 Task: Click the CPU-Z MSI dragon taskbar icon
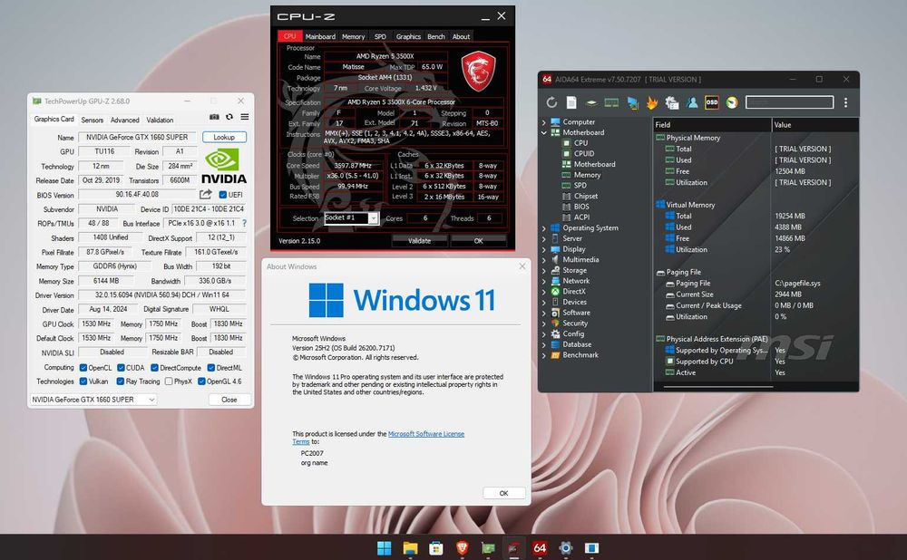[513, 548]
